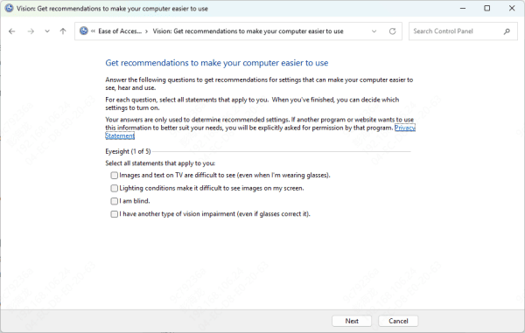Viewport: 525px width, 333px height.
Task: Check 'Images and text on TV are difficult'
Action: [114, 175]
